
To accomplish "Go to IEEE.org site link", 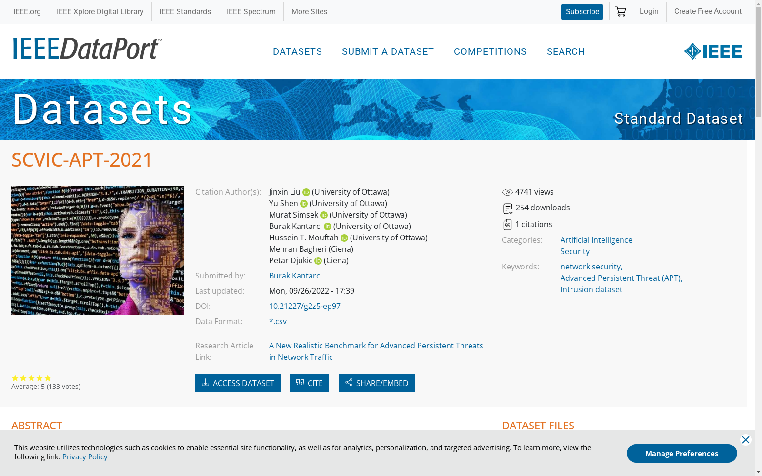I will [x=27, y=11].
